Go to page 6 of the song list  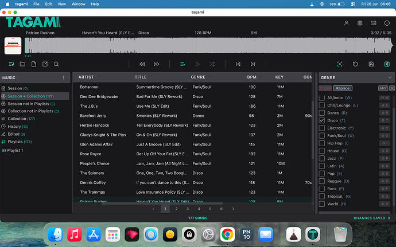pos(221,209)
